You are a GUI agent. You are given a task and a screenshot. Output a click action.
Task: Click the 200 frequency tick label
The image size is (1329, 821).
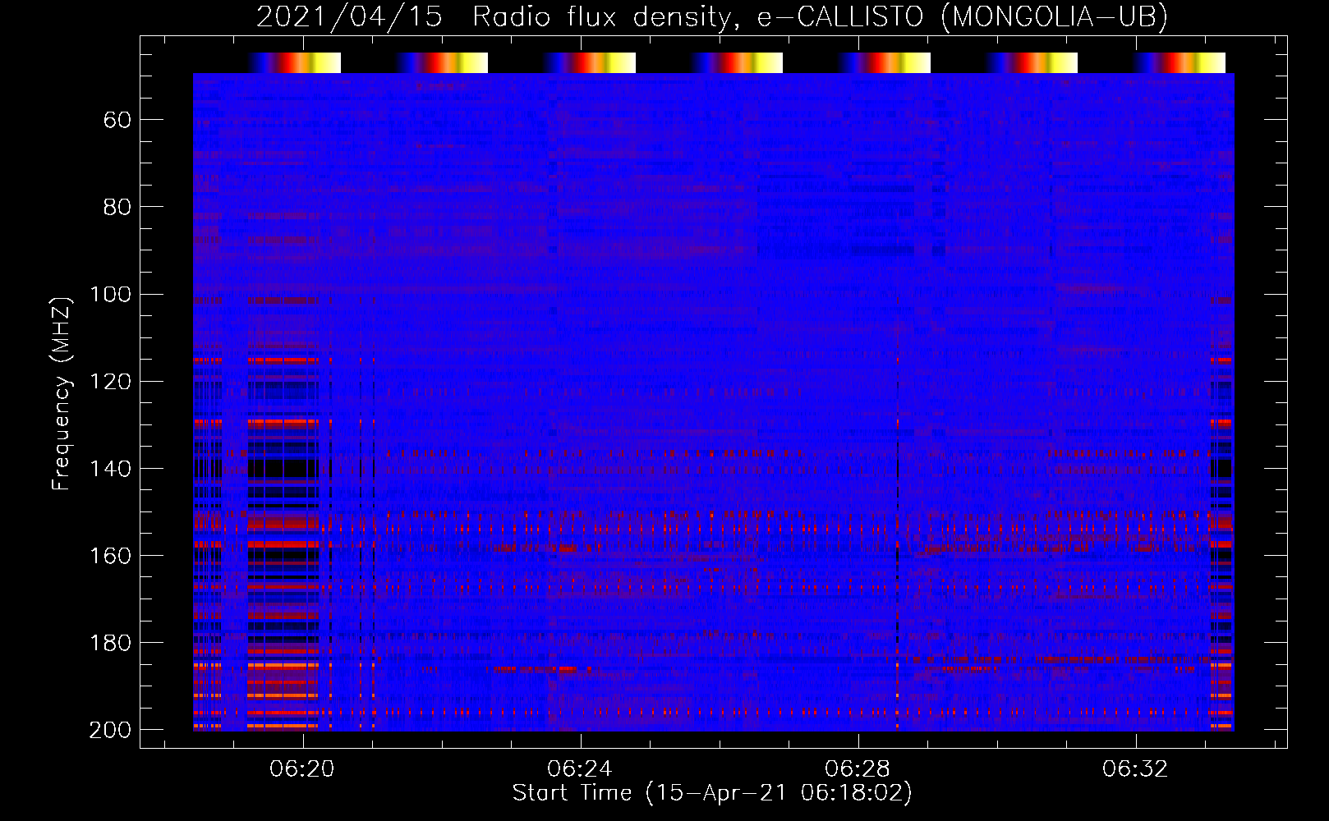(x=110, y=730)
